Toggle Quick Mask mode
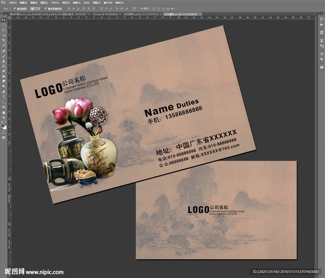Image resolution: width=325 pixels, height=278 pixels. [4, 132]
